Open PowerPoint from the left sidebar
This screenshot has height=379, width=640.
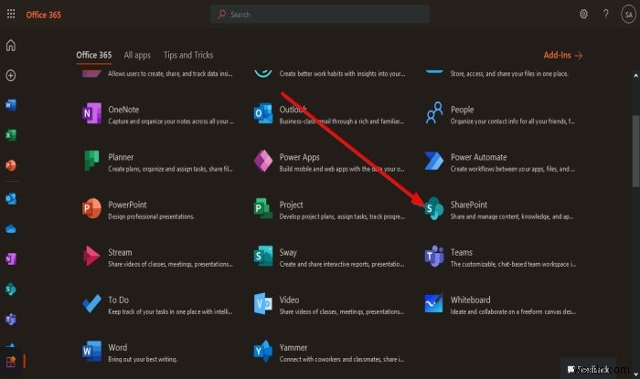click(11, 165)
